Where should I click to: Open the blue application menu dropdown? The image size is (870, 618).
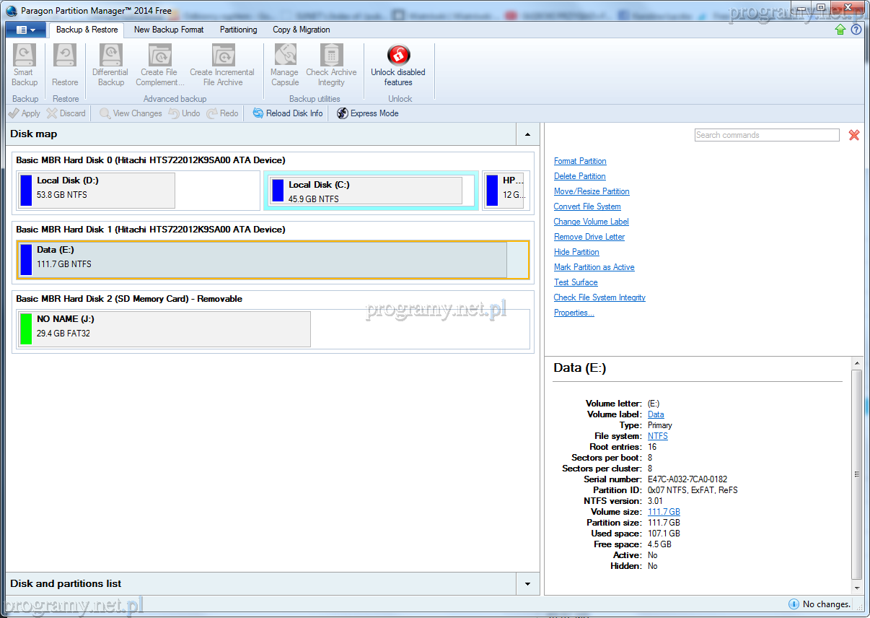tap(26, 30)
